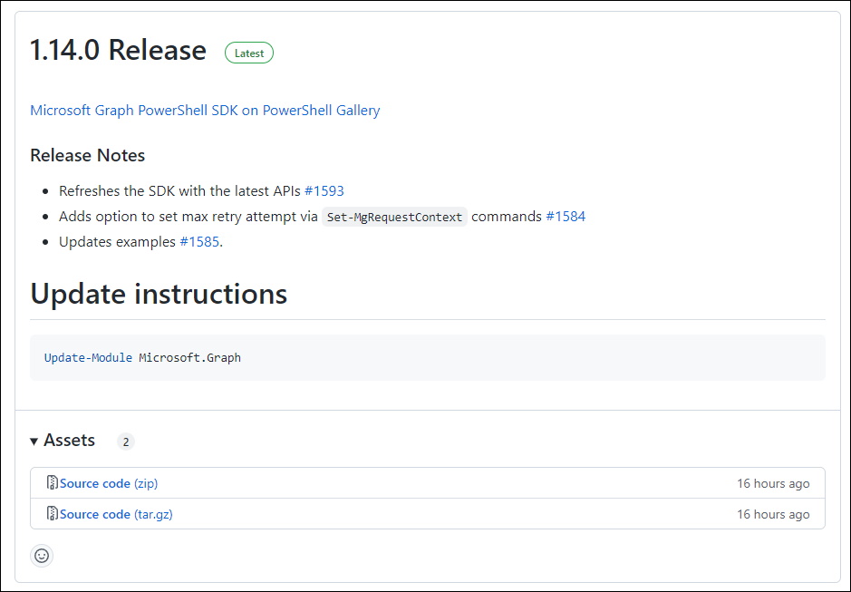Viewport: 851px width, 592px height.
Task: Click the Update-Module Microsoft.Graph code block
Action: 428,357
